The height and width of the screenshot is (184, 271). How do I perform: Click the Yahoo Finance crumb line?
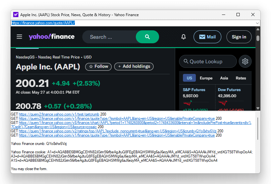point(39,144)
